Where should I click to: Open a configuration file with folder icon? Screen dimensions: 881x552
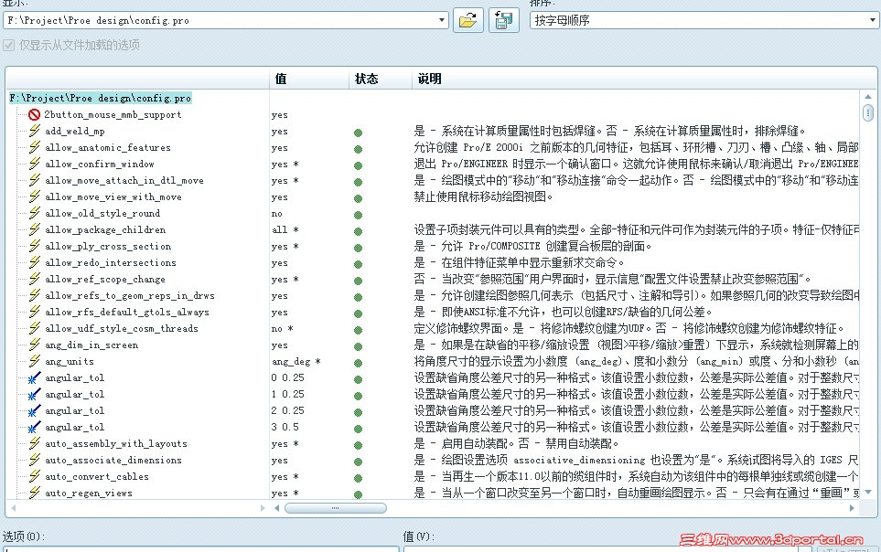[x=468, y=20]
